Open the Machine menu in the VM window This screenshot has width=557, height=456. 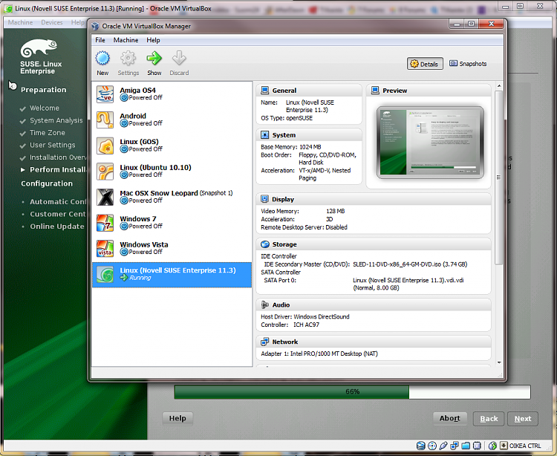tap(20, 22)
